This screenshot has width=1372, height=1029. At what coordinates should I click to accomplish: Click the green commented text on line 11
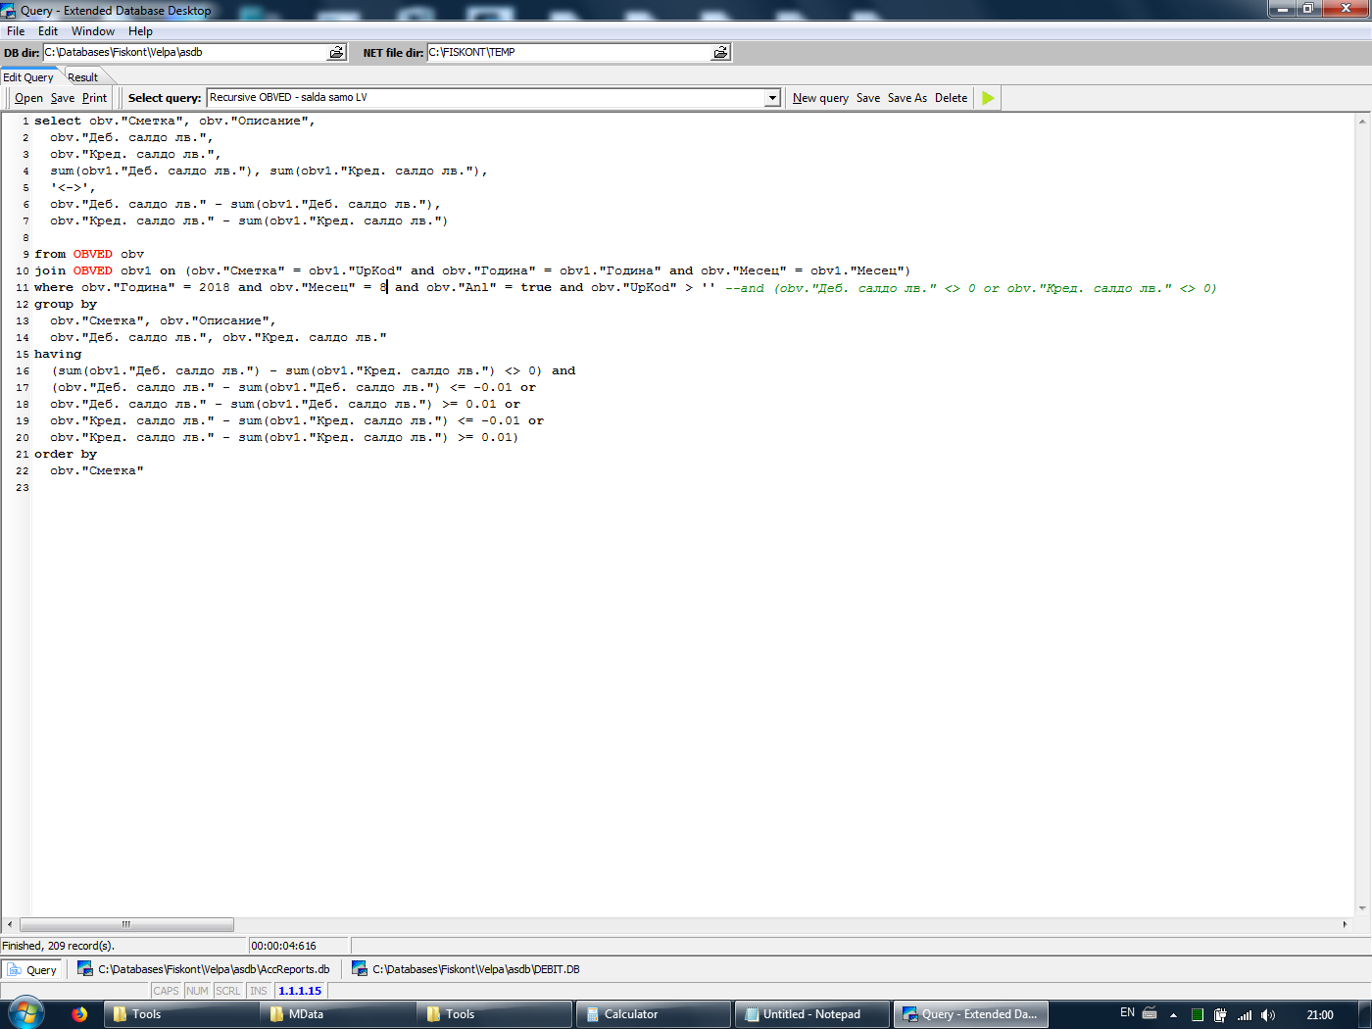(970, 288)
